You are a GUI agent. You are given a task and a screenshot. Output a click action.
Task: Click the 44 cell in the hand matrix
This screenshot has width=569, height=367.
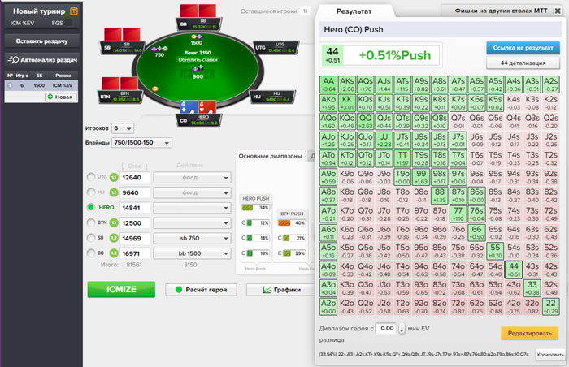(514, 270)
